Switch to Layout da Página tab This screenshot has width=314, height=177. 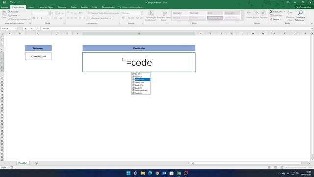[46, 7]
